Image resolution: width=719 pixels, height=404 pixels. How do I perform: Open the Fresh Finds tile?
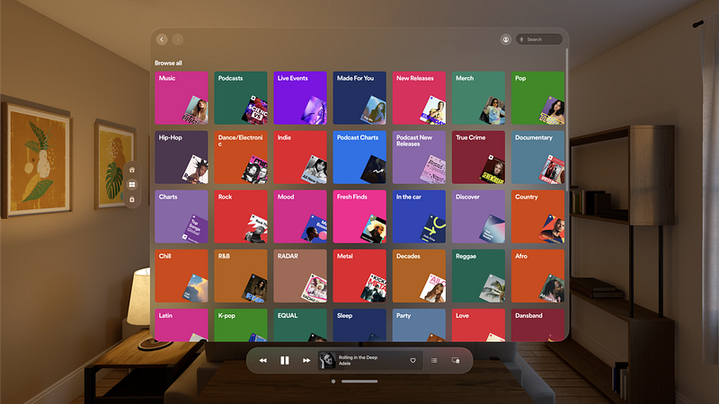coord(359,216)
